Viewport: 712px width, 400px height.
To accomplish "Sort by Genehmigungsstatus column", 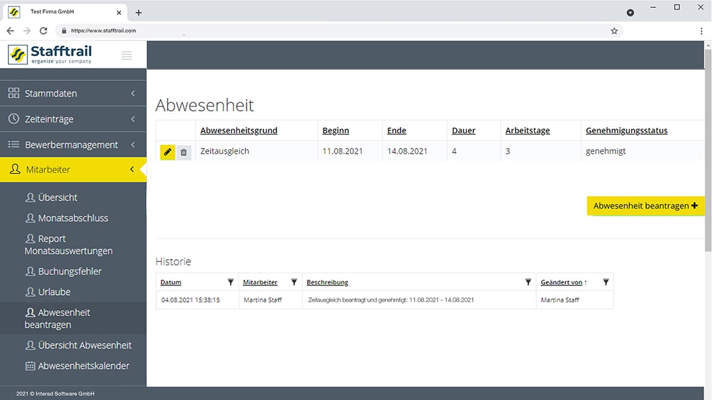I will click(627, 130).
